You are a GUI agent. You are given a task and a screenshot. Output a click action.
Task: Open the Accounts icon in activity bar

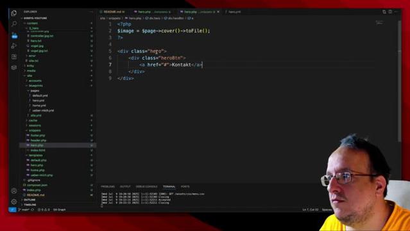14,191
